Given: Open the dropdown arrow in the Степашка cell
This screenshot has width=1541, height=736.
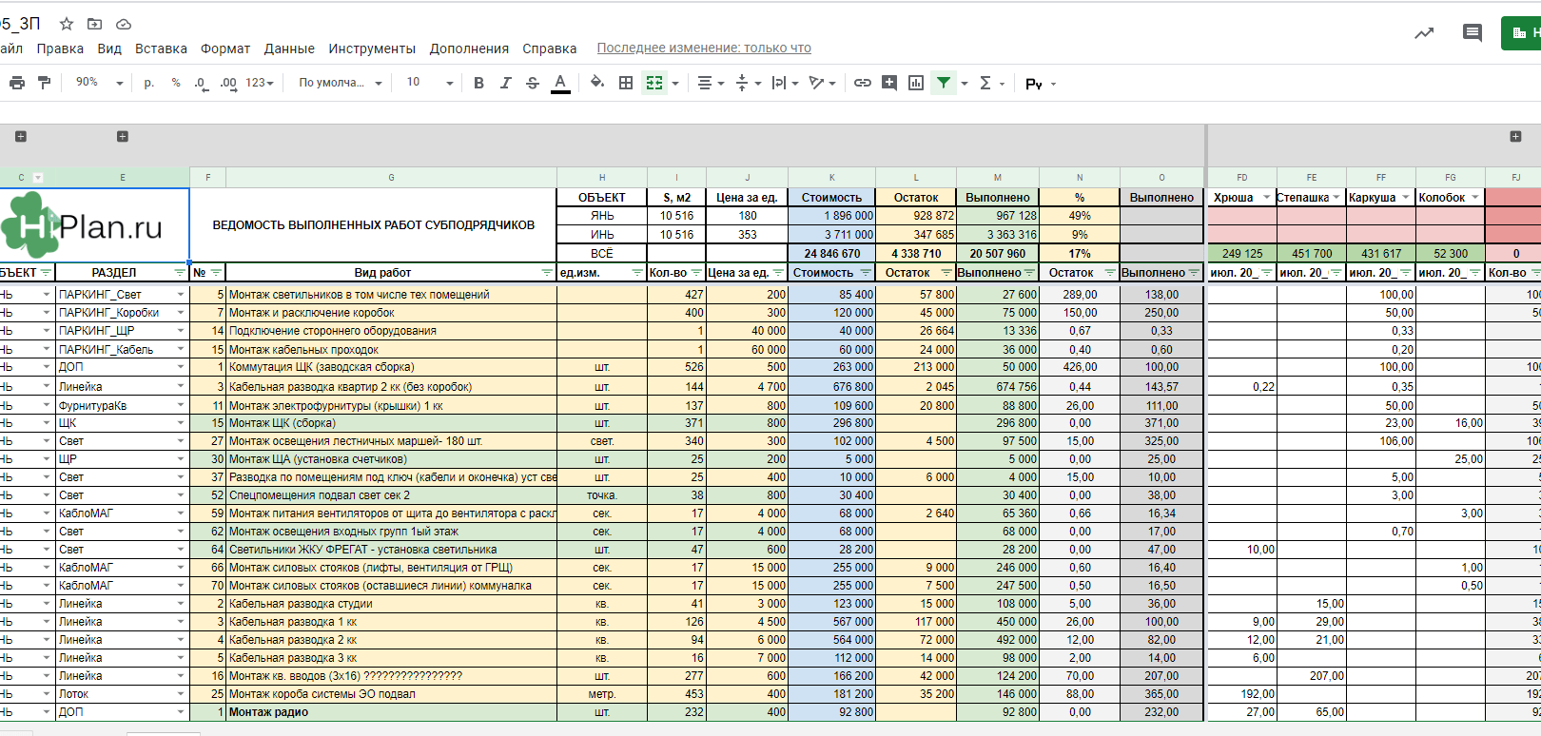Looking at the screenshot, I should pyautogui.click(x=1336, y=197).
